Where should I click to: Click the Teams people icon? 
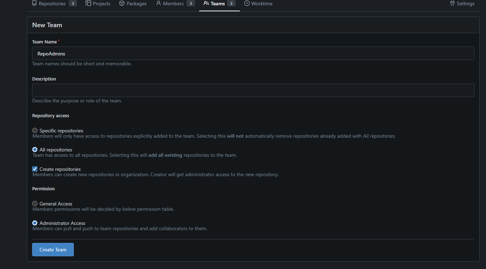tap(206, 4)
